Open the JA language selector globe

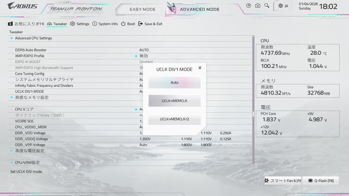pos(283,6)
